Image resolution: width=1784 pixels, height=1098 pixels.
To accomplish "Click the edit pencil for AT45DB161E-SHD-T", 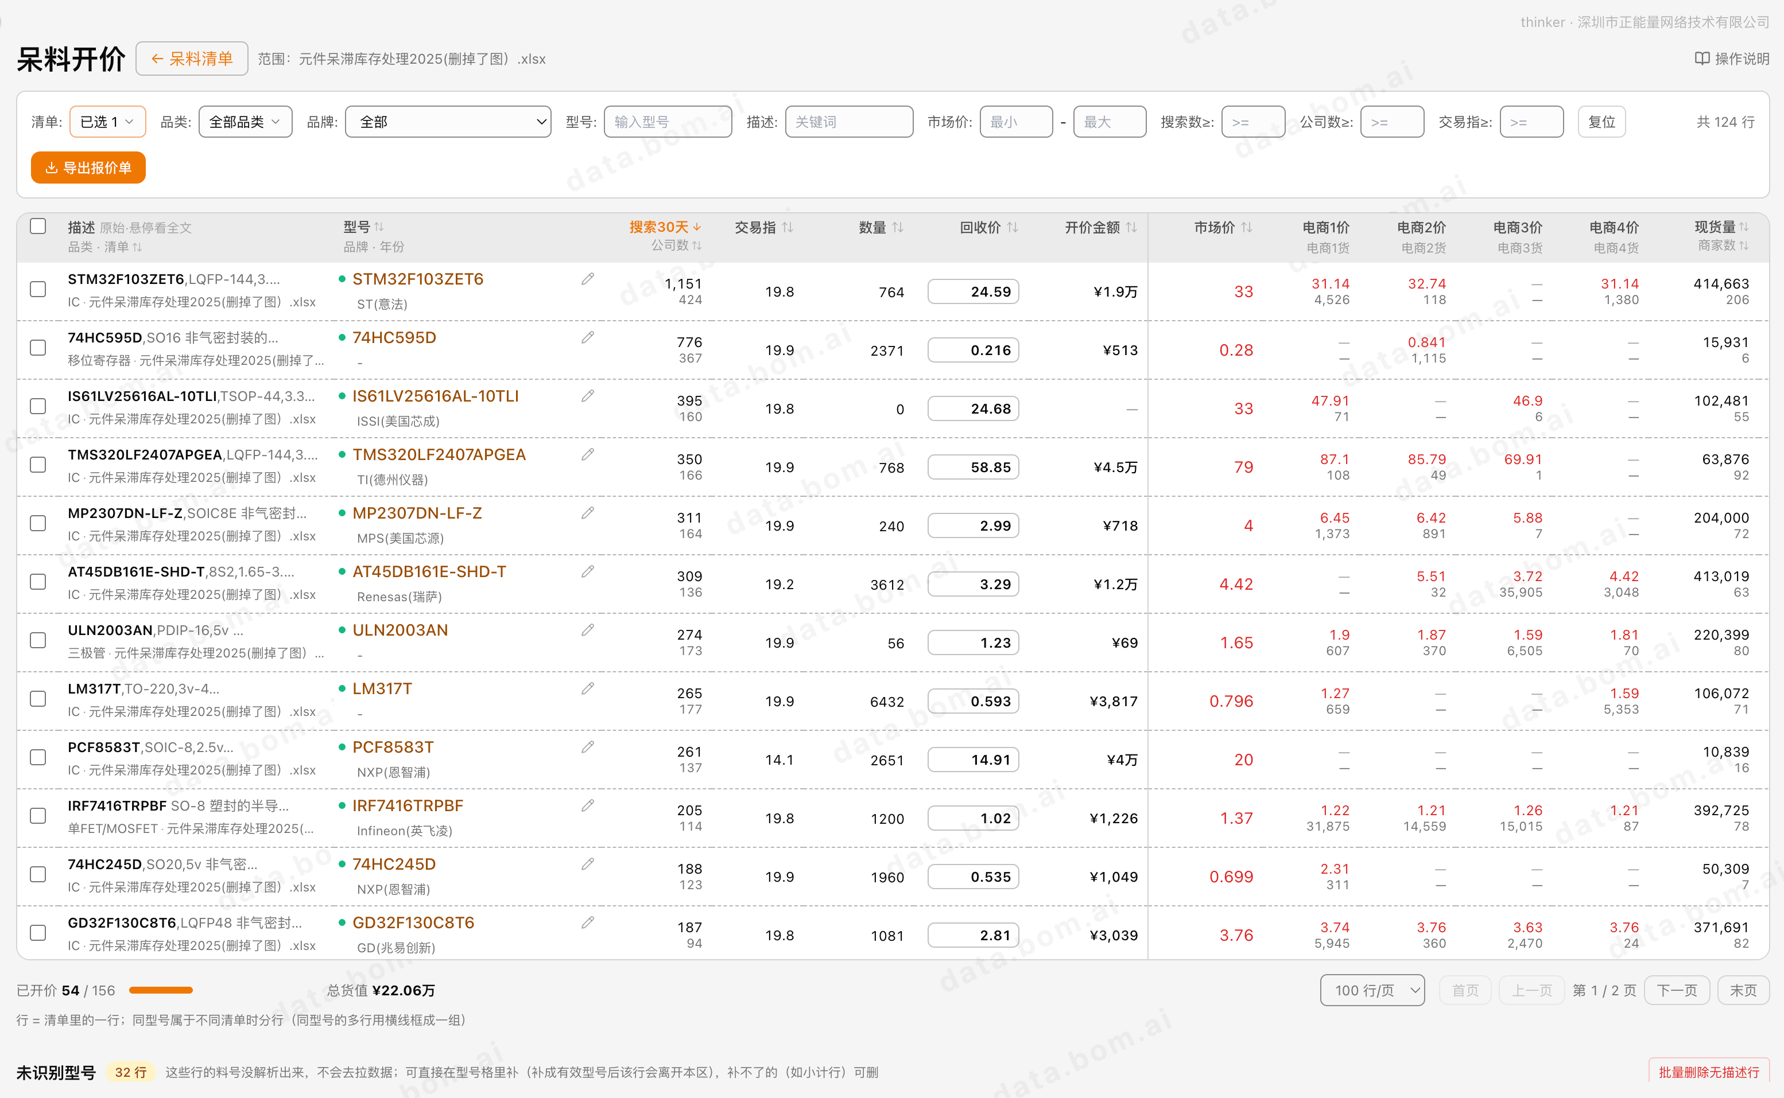I will (588, 571).
